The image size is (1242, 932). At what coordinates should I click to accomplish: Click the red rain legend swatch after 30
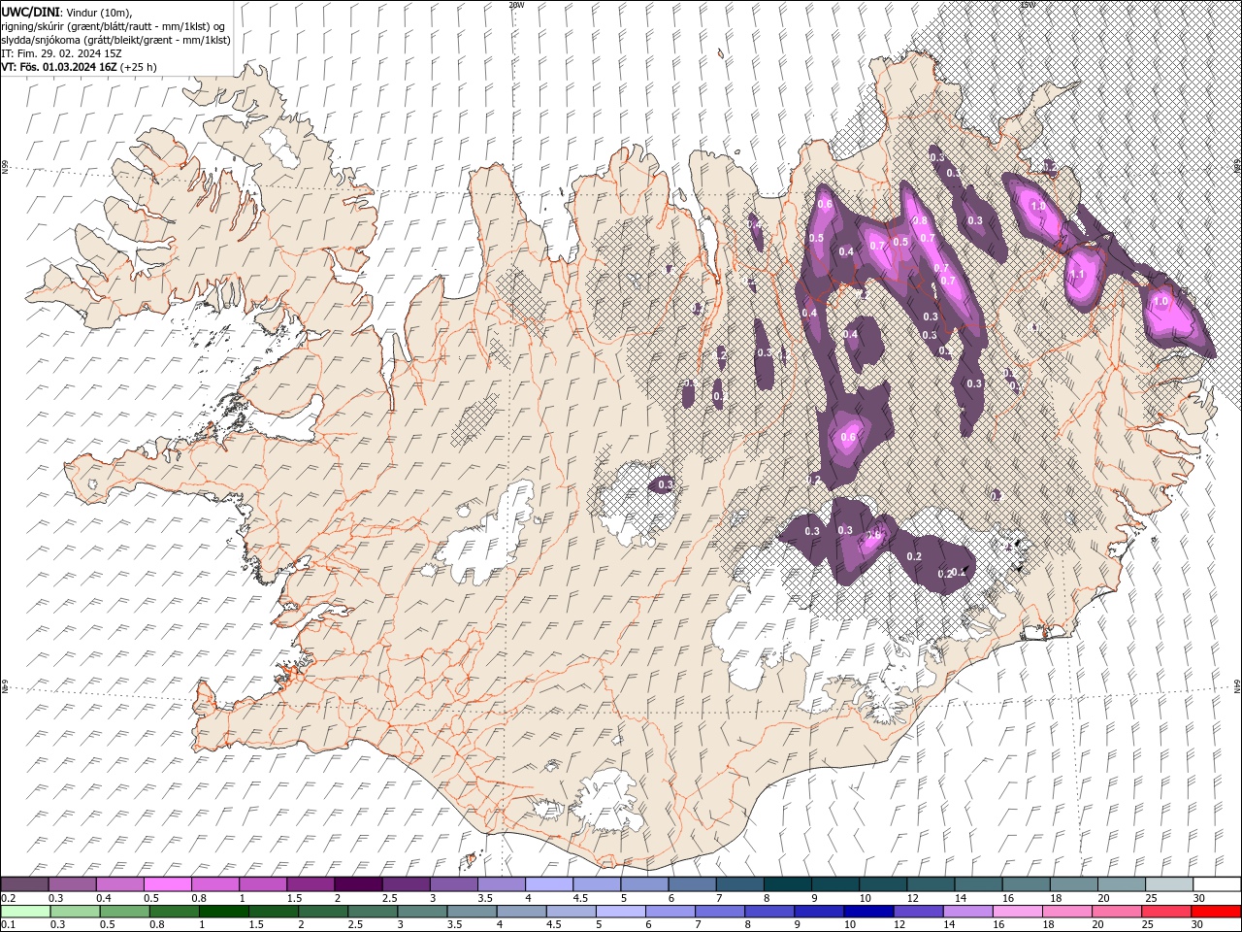click(1217, 912)
